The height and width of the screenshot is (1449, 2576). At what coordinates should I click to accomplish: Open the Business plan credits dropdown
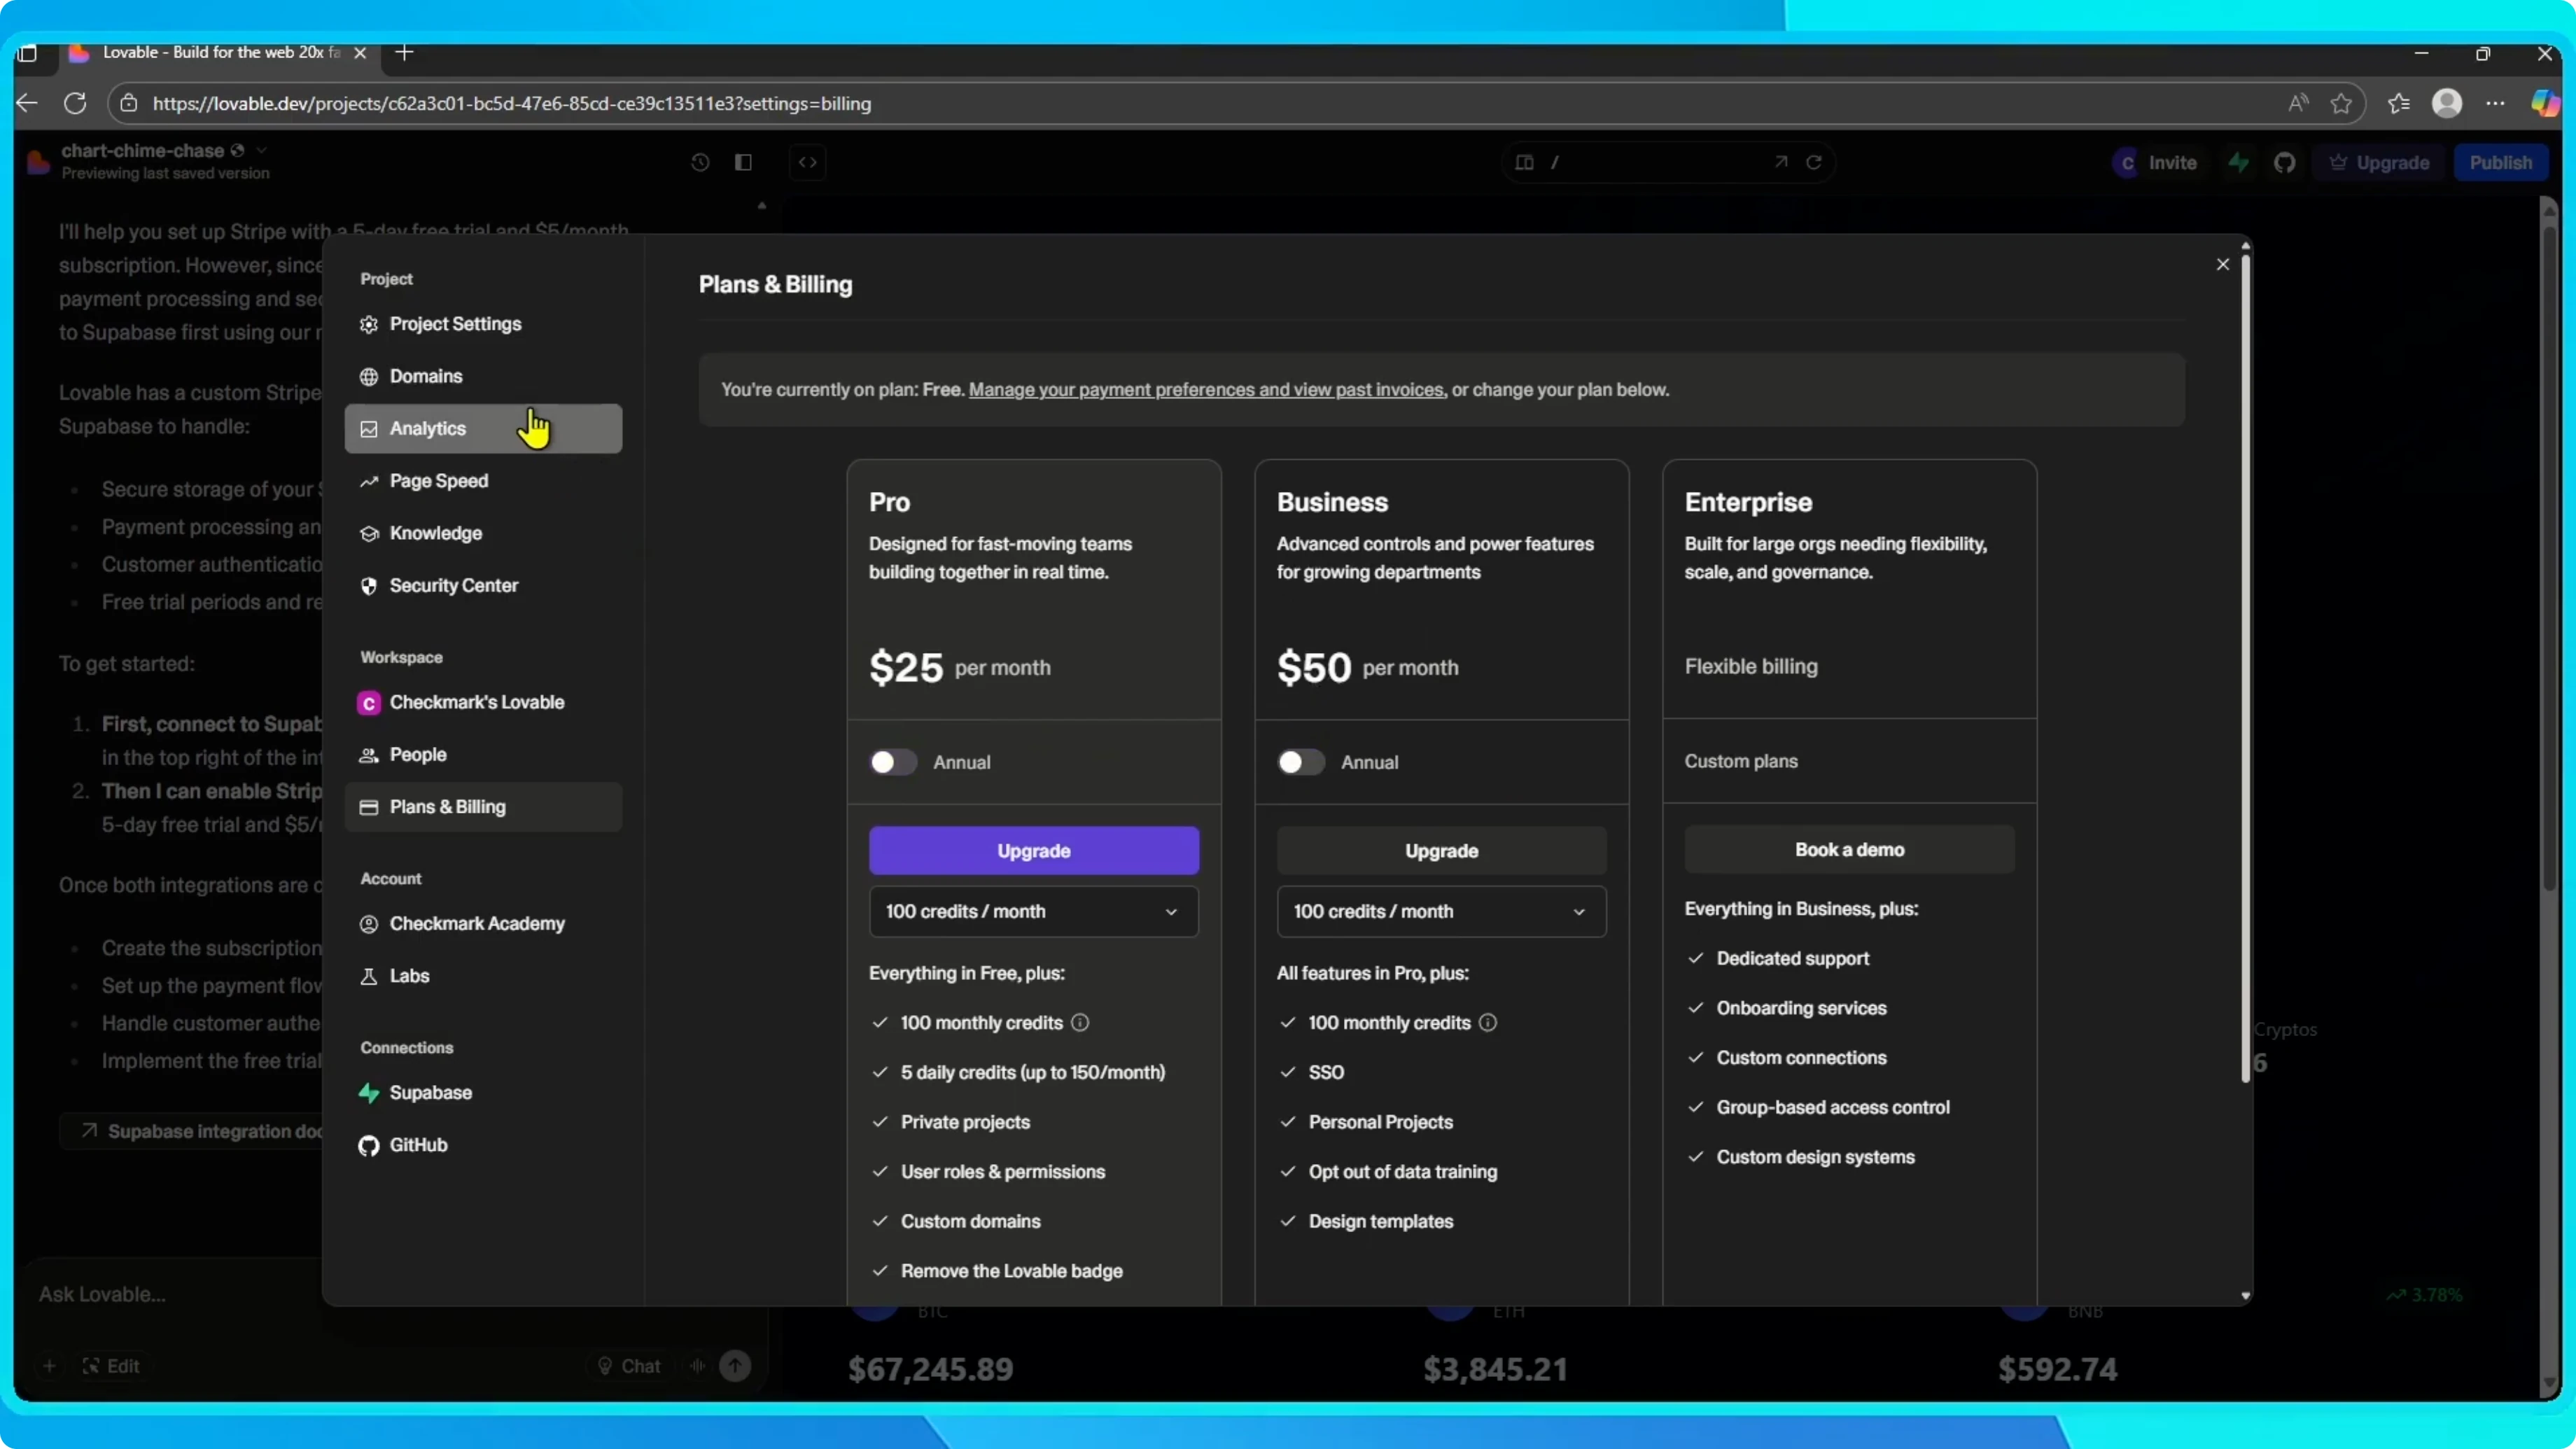pyautogui.click(x=1441, y=911)
